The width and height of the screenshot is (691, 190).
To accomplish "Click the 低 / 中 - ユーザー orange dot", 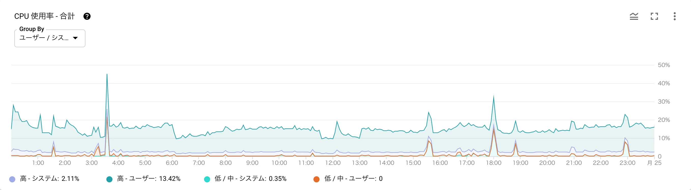I will 316,179.
